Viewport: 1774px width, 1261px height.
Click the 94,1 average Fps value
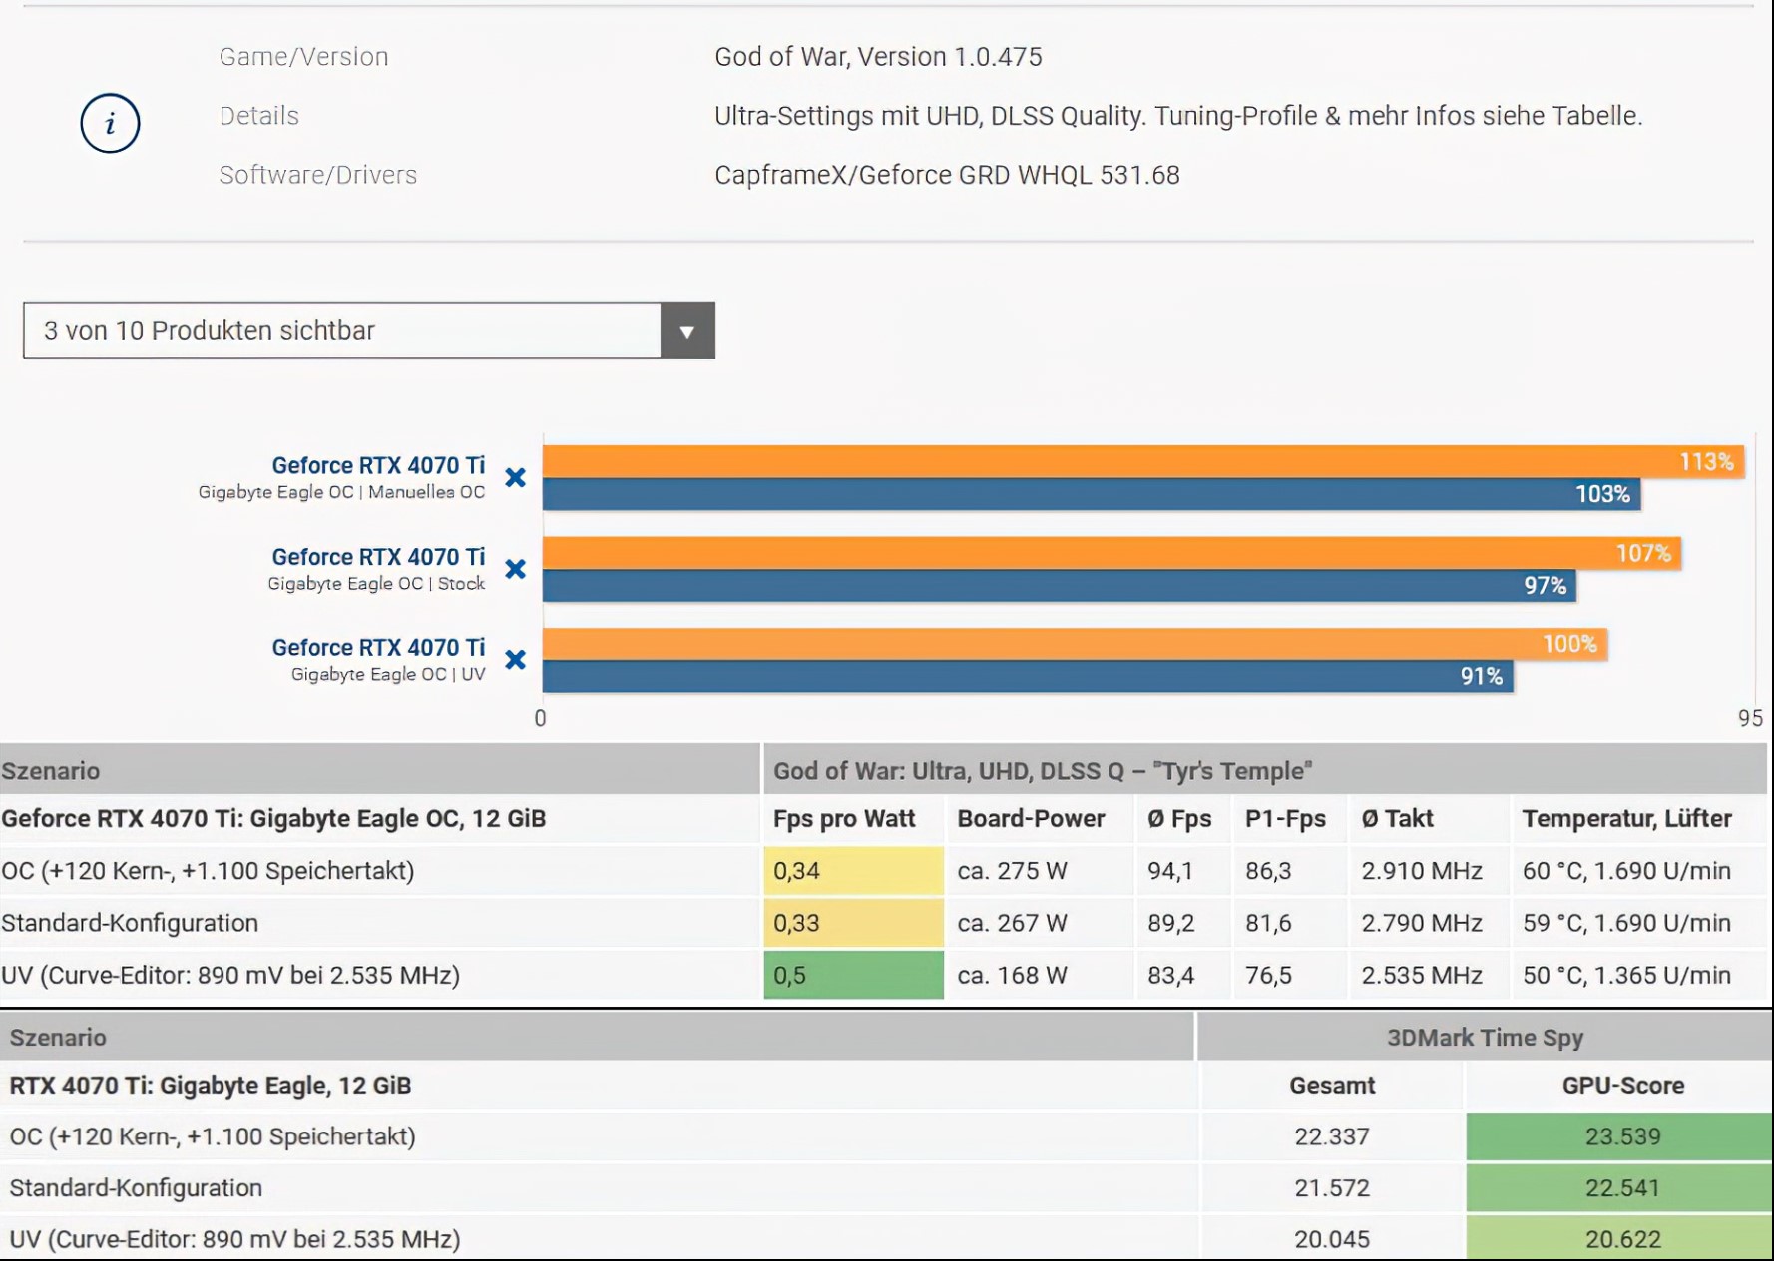click(1170, 871)
